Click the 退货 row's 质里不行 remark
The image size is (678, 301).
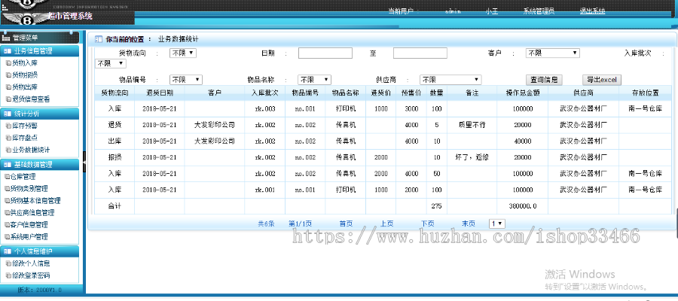[472, 125]
